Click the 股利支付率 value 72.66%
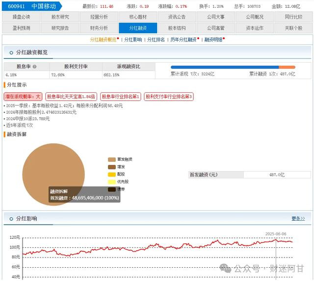 [x=58, y=75]
